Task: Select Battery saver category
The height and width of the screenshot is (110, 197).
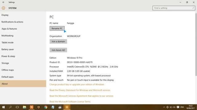Action: pyautogui.click(x=23, y=49)
